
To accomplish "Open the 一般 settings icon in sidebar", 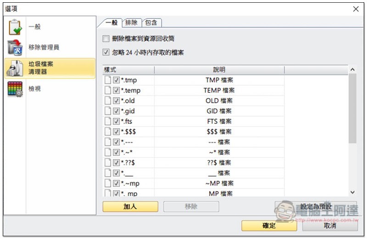I will pyautogui.click(x=15, y=28).
